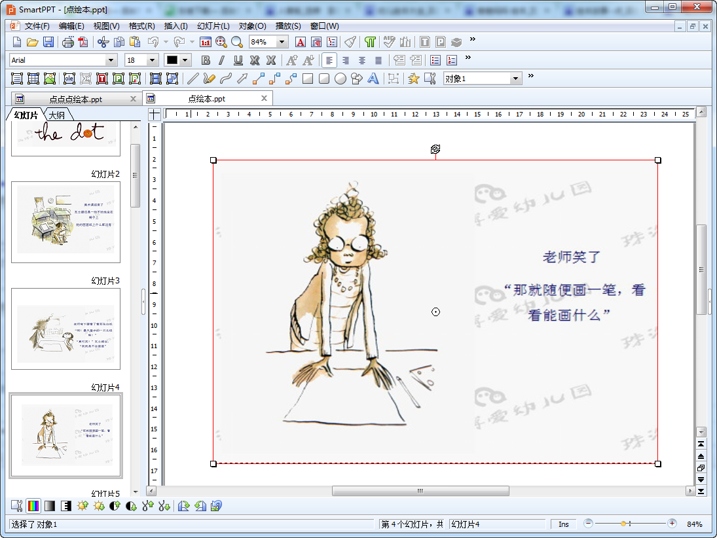Select the Rounded rectangle shape tool
Viewport: 717px width, 538px height.
(323, 79)
